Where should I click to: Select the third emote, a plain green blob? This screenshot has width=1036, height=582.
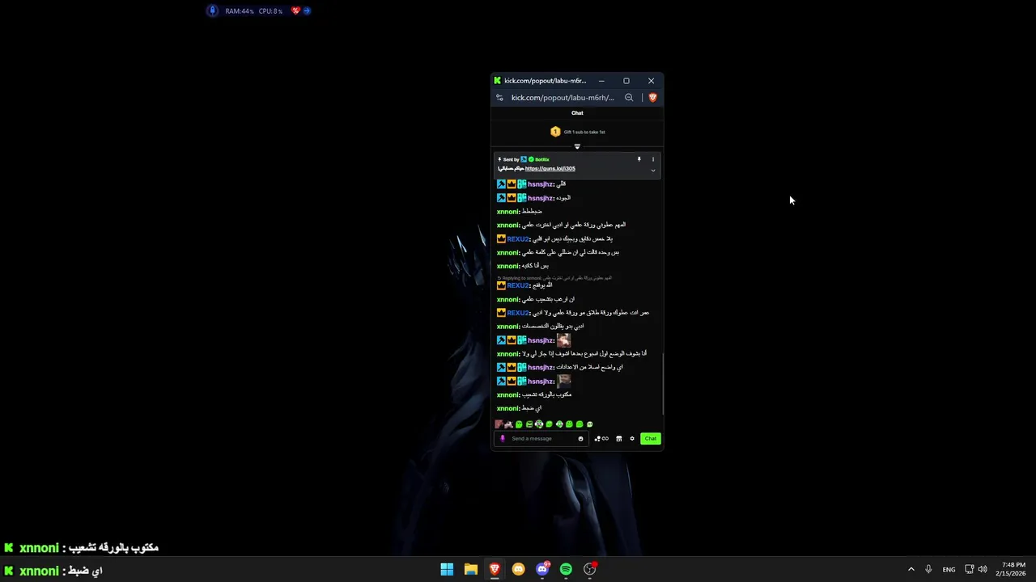(x=519, y=424)
